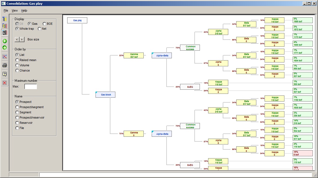Choose Prospect/segment name option
Image resolution: width=318 pixels, height=178 pixels.
click(17, 107)
